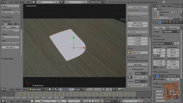Toggle the auto keyframe record button
The image size is (183, 103).
[x=102, y=101]
